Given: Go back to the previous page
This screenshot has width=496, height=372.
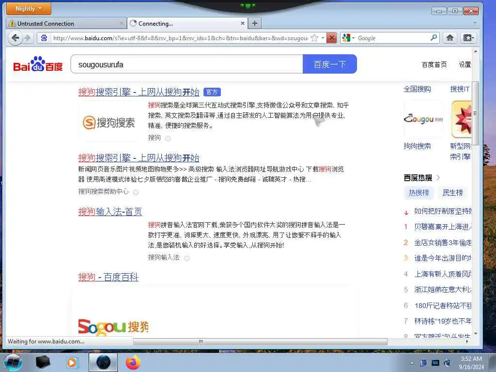Looking at the screenshot, I should pyautogui.click(x=15, y=38).
